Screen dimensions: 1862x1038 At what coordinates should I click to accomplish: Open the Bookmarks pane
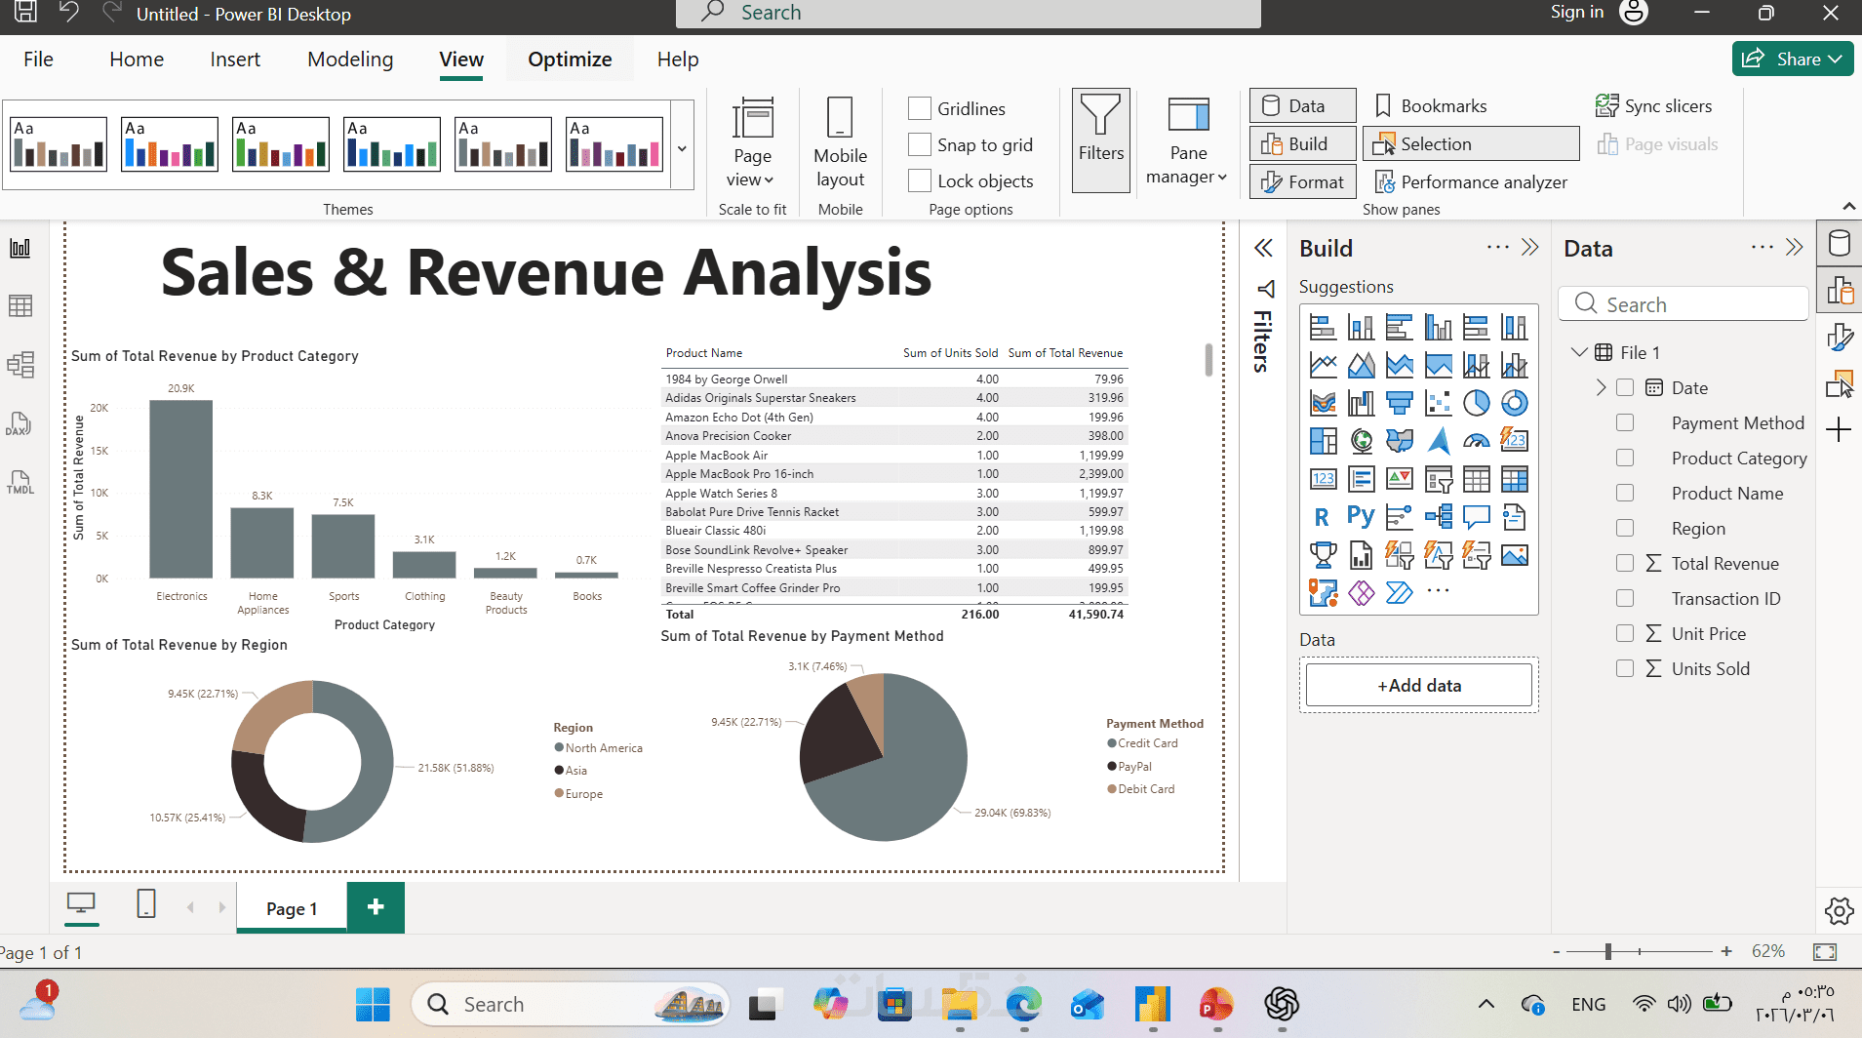[1431, 106]
